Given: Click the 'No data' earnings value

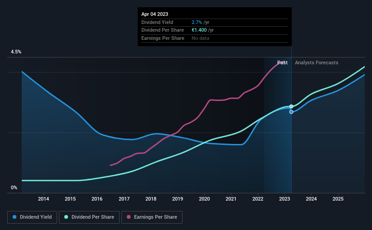Looking at the screenshot, I should click(200, 38).
